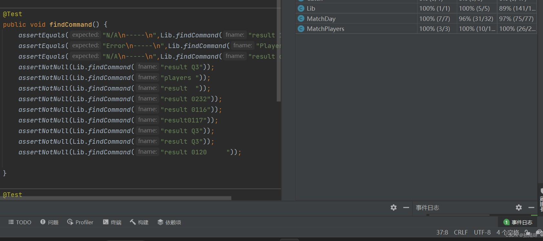The width and height of the screenshot is (543, 241).
Task: Open the TODO tool window
Action: click(20, 222)
